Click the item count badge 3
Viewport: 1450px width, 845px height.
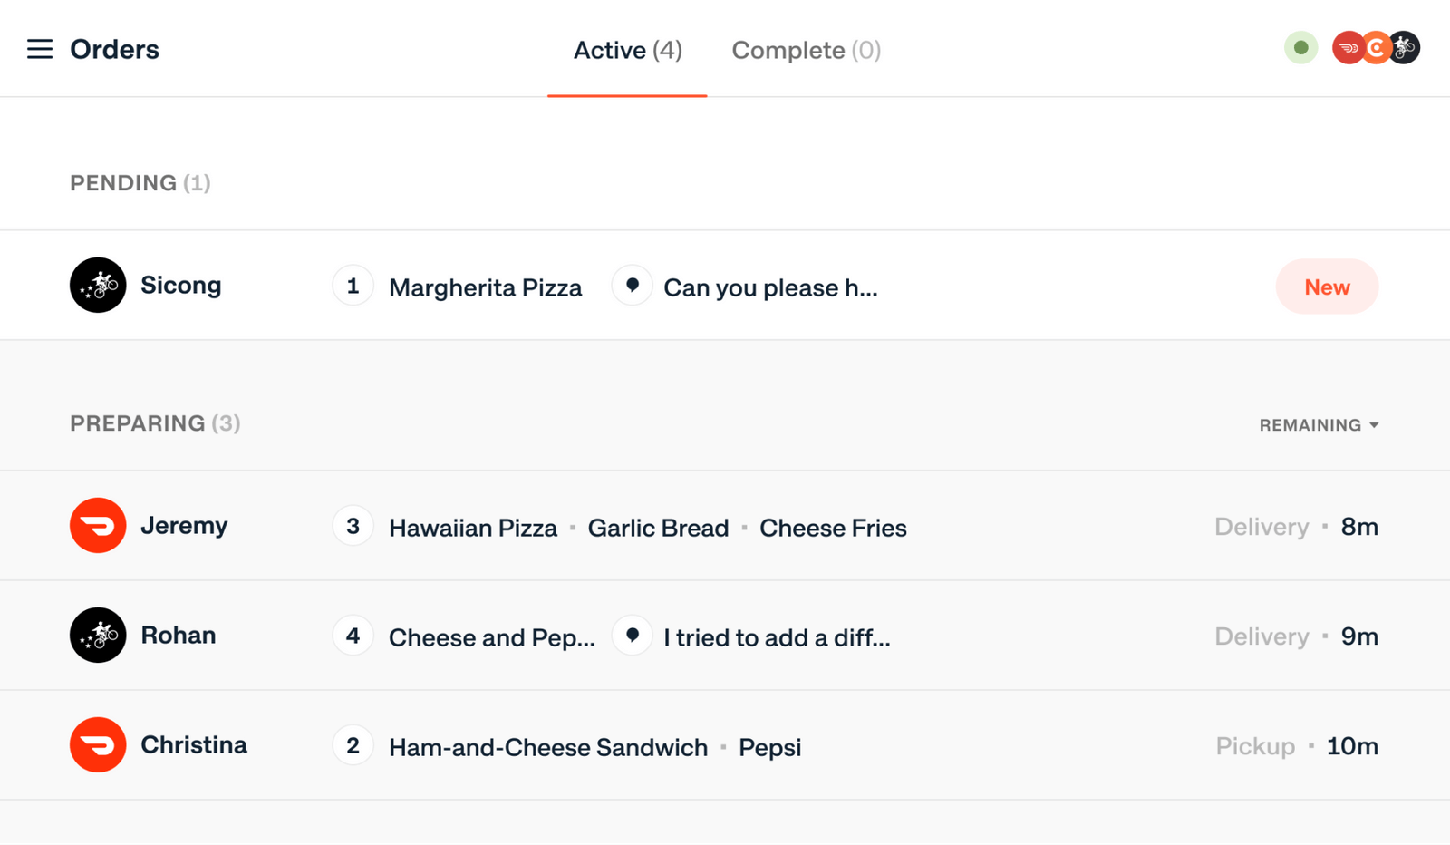coord(353,526)
